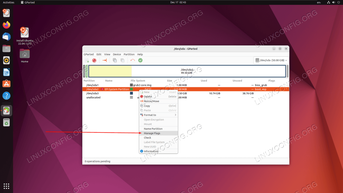The width and height of the screenshot is (343, 193).
Task: Click the Flags column header
Action: point(272,81)
